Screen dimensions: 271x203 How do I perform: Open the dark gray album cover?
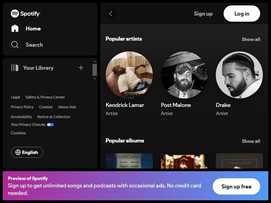coord(239,161)
